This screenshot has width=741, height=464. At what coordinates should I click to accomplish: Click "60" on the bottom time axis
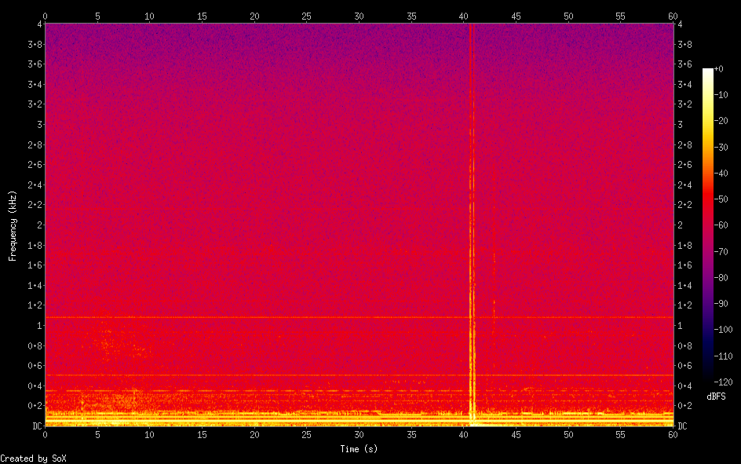click(673, 435)
